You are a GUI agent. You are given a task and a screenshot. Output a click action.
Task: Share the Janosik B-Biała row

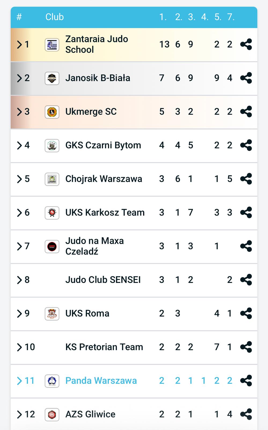(246, 78)
